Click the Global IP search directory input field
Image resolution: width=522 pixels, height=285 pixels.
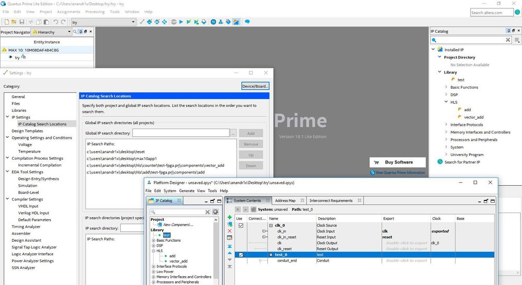[180, 133]
